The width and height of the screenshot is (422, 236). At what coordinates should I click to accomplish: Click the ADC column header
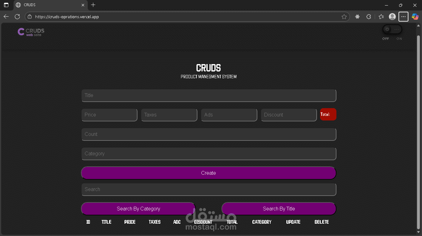pyautogui.click(x=177, y=222)
